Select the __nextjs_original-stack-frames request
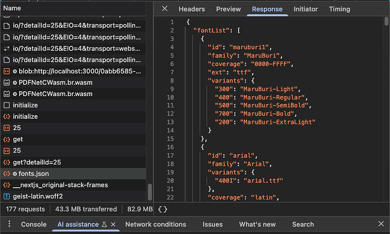 tap(73, 185)
